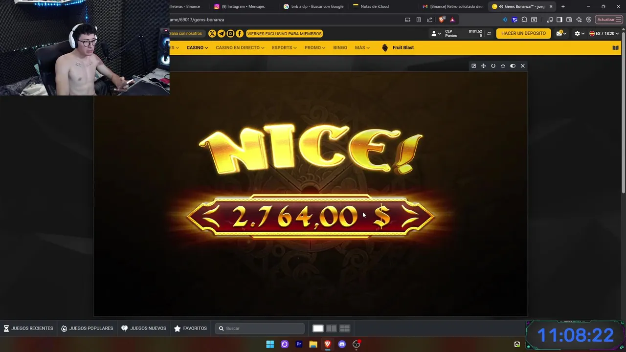Close the Gems Bonanza game frame
Screen dimensions: 626x352
click(522, 66)
